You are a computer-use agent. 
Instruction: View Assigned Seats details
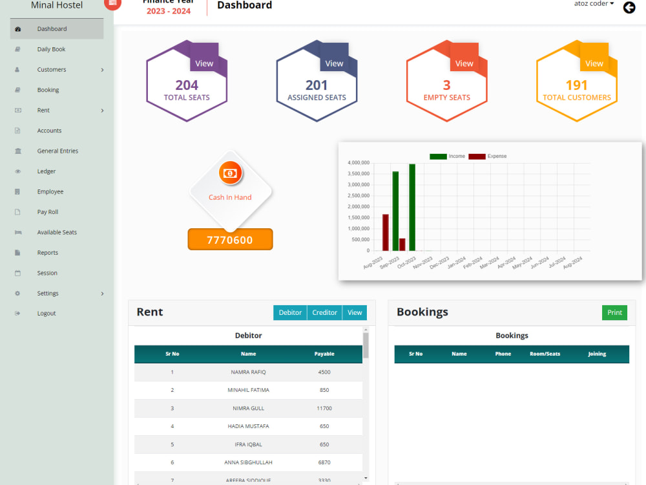tap(334, 63)
